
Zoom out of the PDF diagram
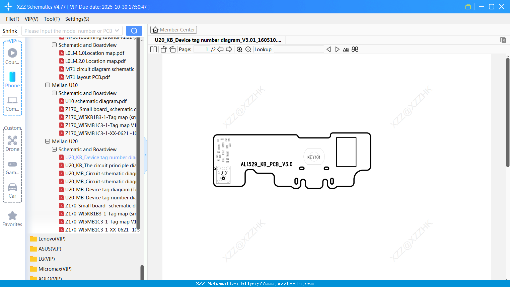pyautogui.click(x=248, y=49)
